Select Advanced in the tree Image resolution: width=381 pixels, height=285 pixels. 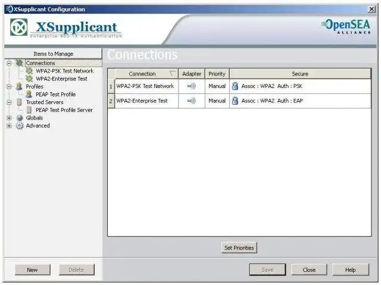(x=38, y=126)
